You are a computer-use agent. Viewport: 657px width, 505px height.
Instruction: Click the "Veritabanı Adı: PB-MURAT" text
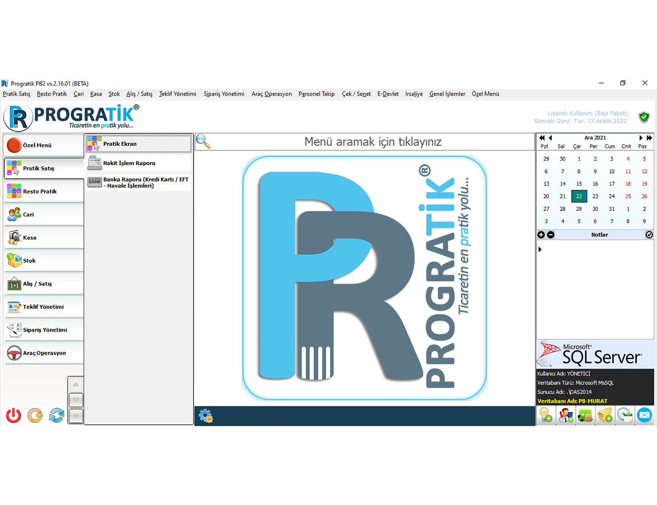click(x=572, y=401)
